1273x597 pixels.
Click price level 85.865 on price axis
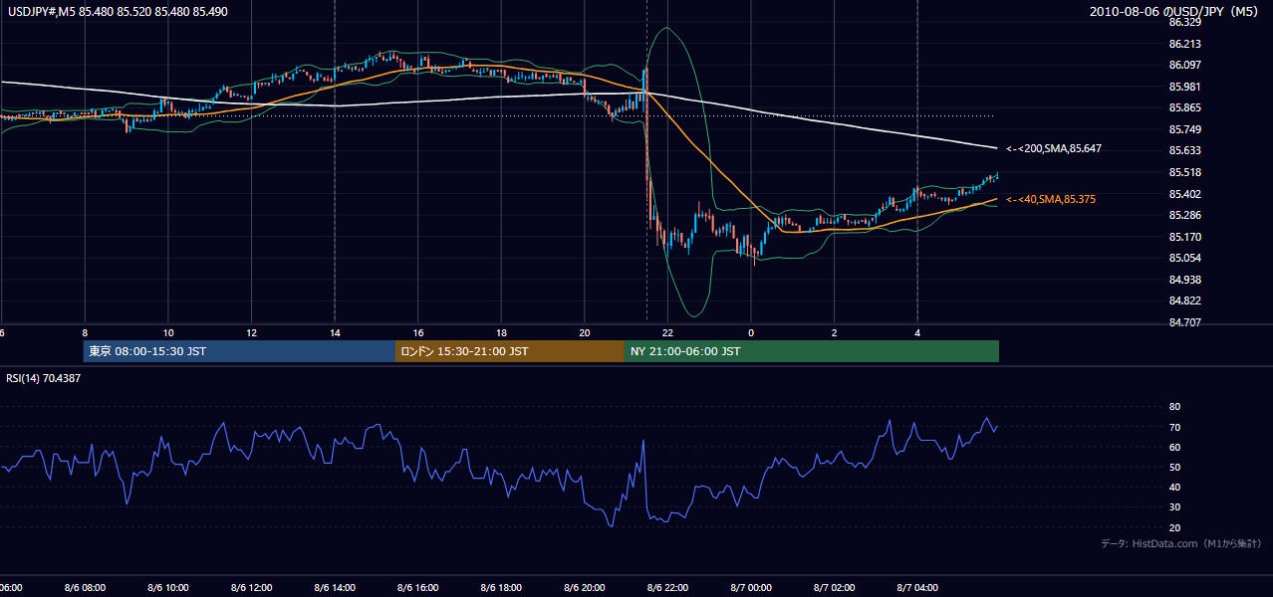pos(1183,107)
